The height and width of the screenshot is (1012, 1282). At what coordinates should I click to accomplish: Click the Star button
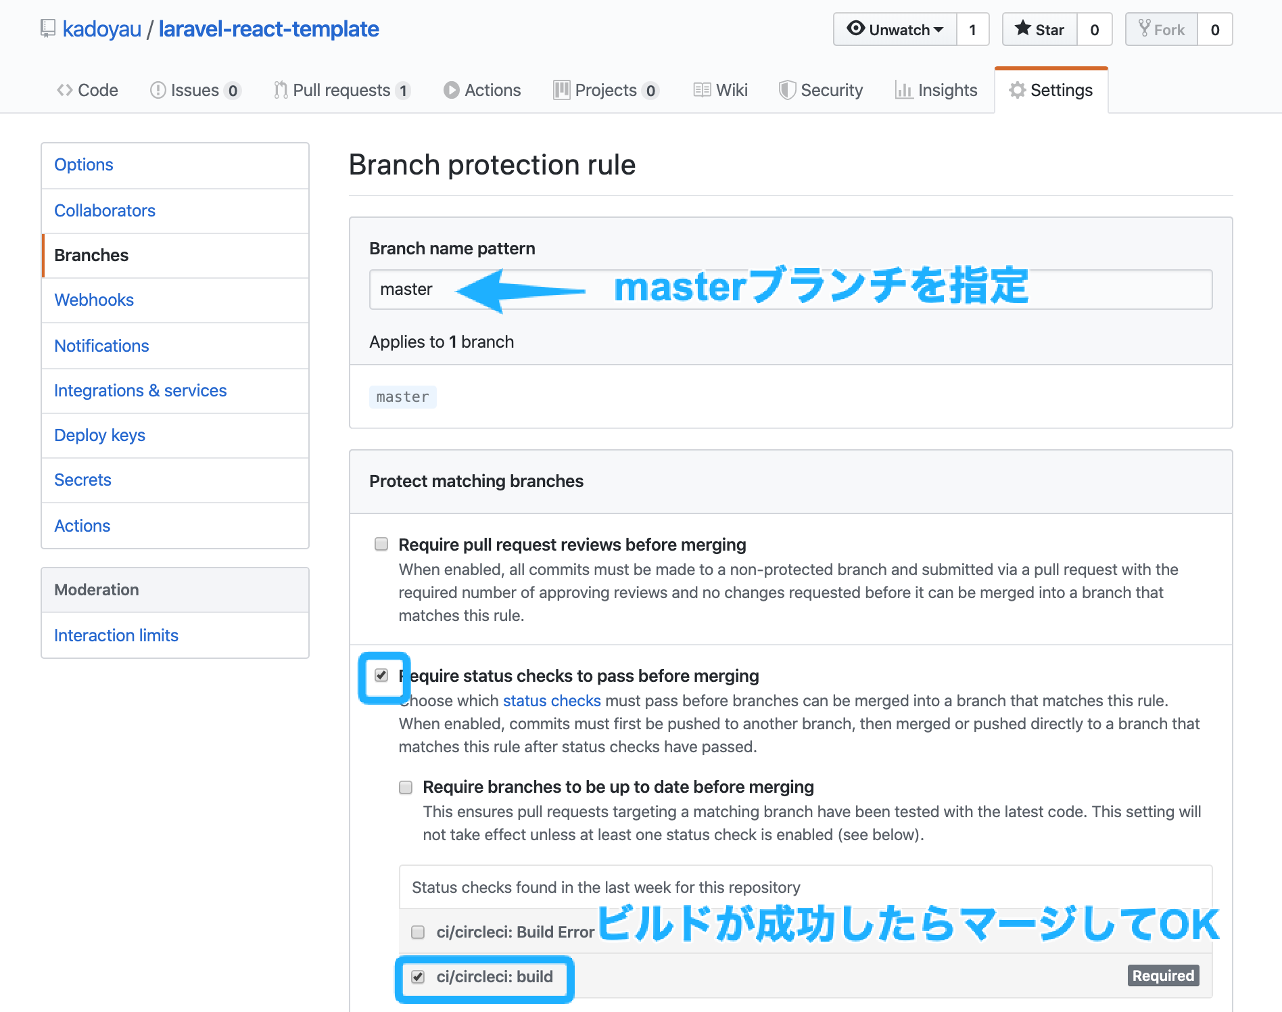point(1040,29)
